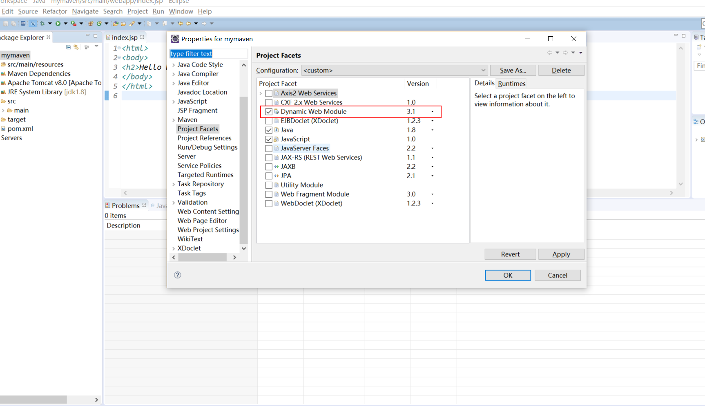Jump to Last Edit Location icon
The height and width of the screenshot is (406, 705).
180,23
